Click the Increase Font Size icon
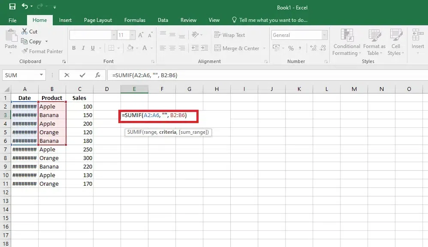Screen dimensions: 428x247 (x=141, y=35)
